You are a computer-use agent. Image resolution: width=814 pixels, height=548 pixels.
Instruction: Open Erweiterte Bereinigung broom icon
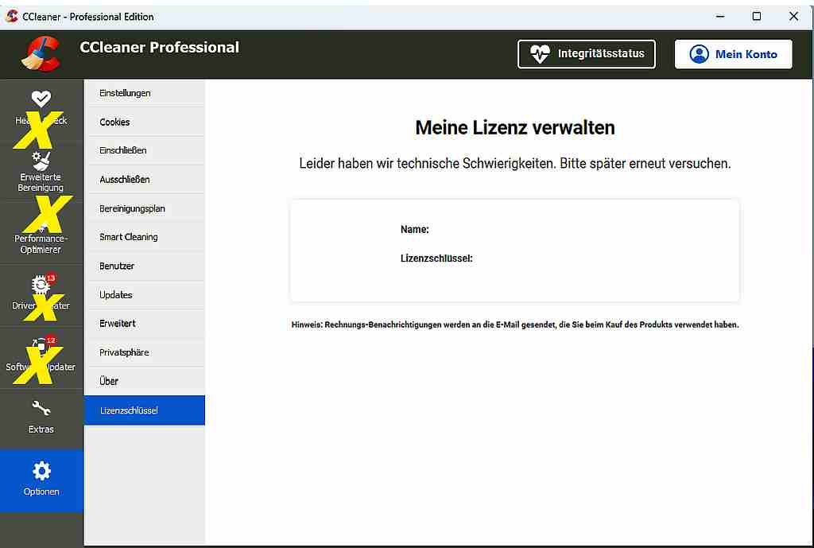coord(41,161)
